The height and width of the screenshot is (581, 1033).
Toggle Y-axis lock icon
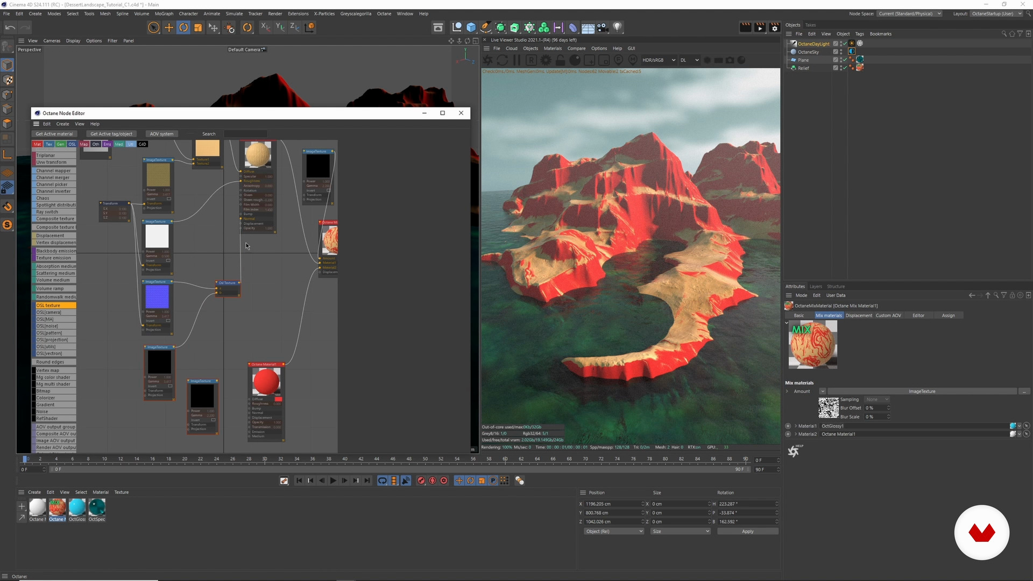point(280,27)
